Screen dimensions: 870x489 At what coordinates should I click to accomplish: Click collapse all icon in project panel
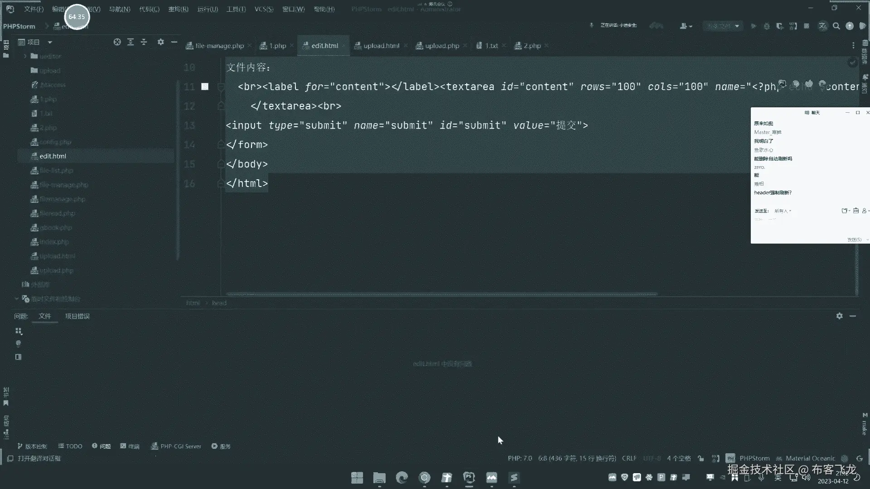tap(144, 42)
